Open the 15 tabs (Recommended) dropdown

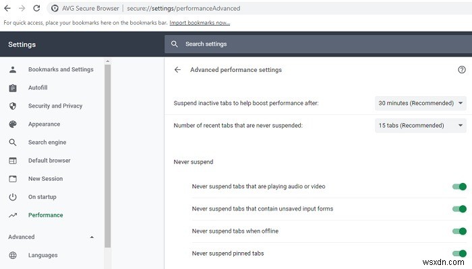click(421, 125)
